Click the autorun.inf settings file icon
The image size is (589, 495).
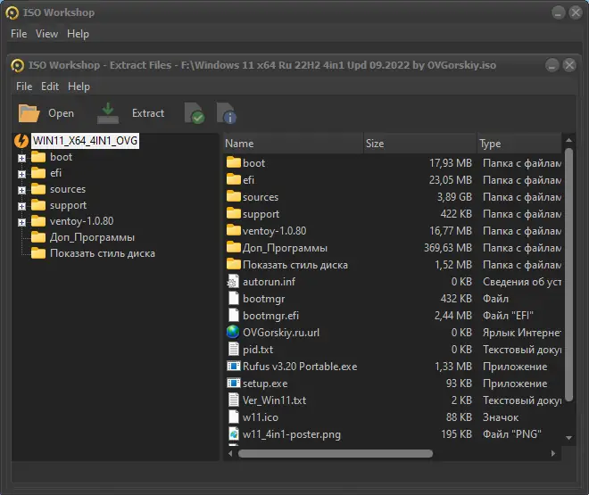233,282
